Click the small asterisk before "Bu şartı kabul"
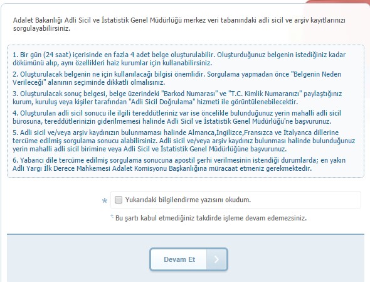The image size is (370, 282). coord(112,216)
